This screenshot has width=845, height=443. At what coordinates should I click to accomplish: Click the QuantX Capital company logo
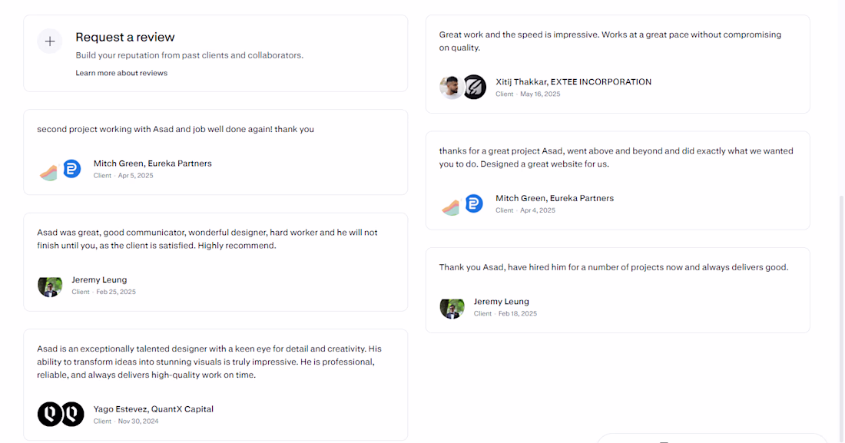72,415
